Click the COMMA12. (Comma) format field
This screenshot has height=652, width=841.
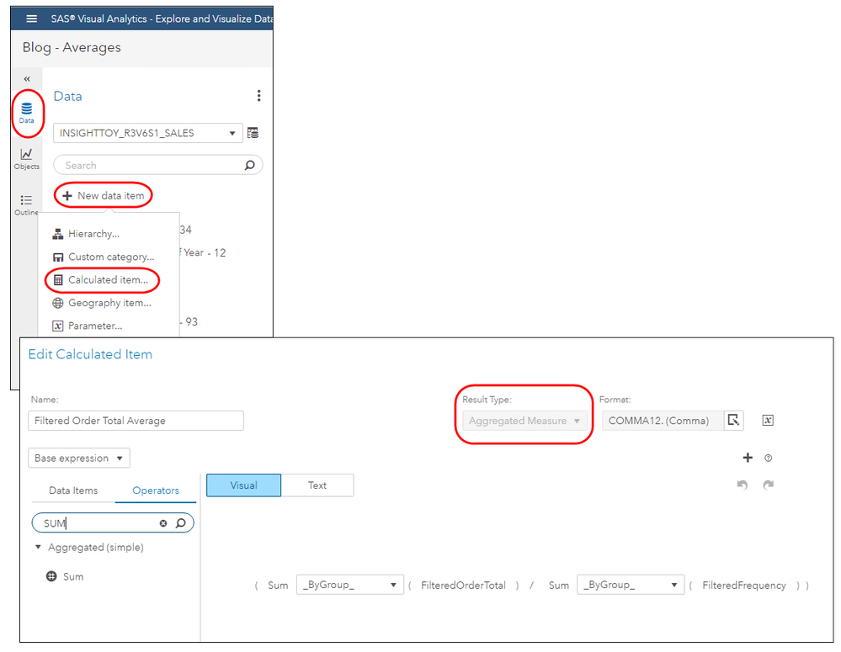click(663, 421)
